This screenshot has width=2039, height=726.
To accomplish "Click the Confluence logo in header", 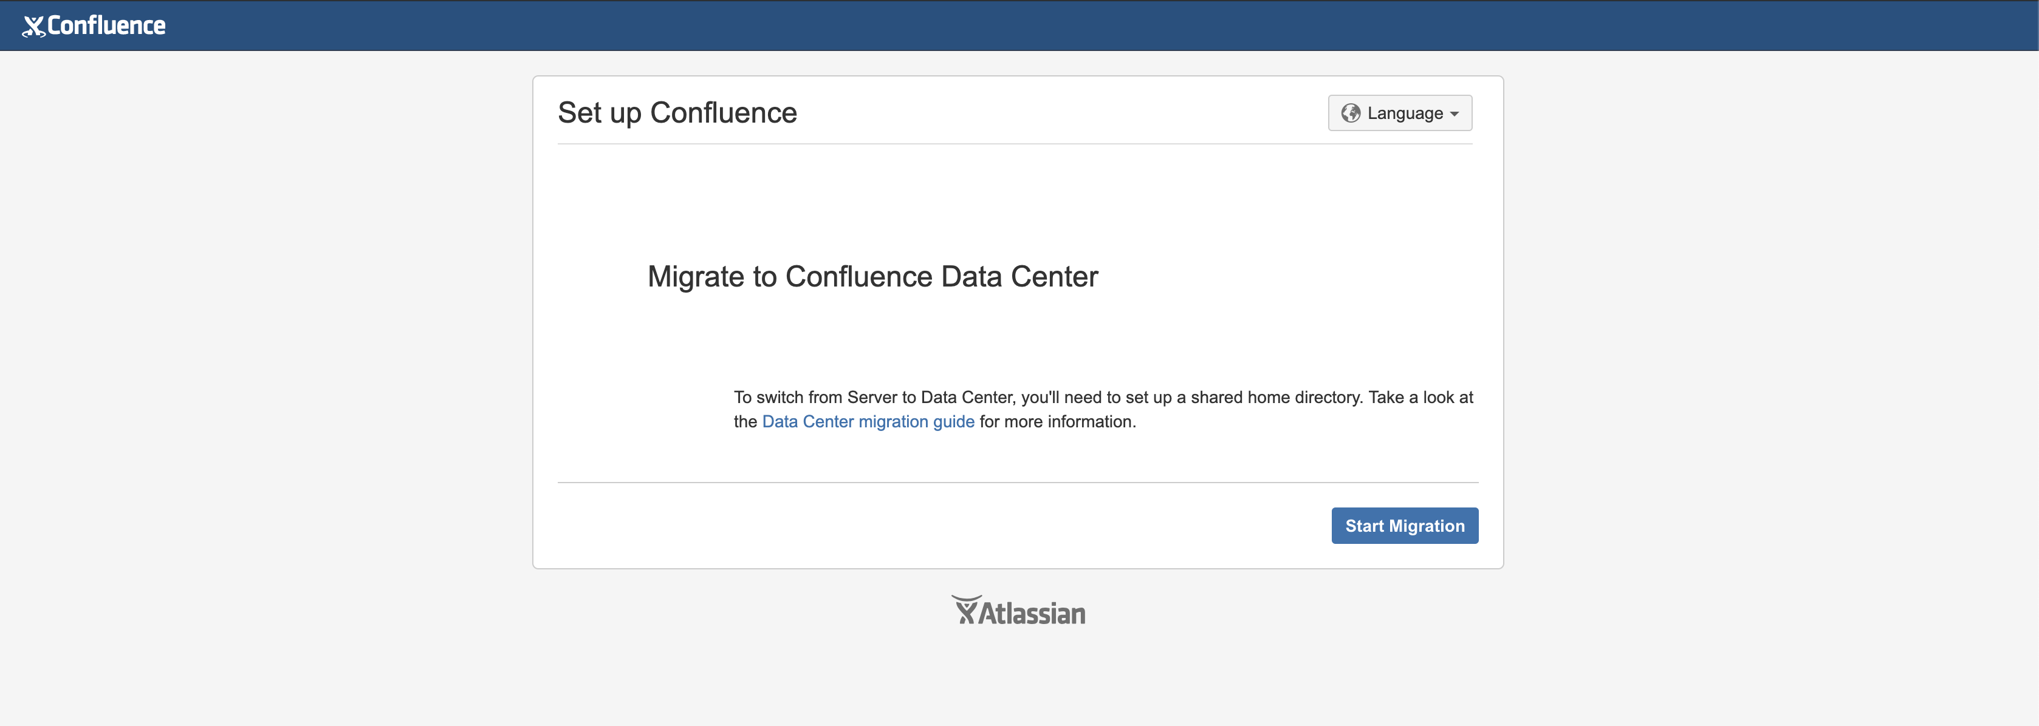I will [94, 26].
